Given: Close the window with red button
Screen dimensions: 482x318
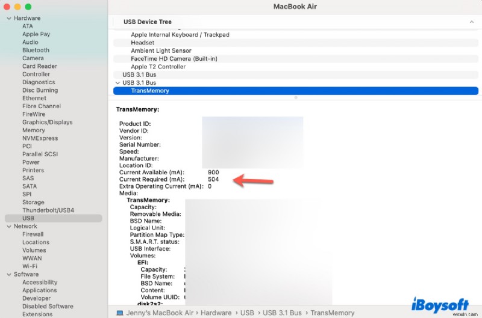Looking at the screenshot, I should coord(7,7).
